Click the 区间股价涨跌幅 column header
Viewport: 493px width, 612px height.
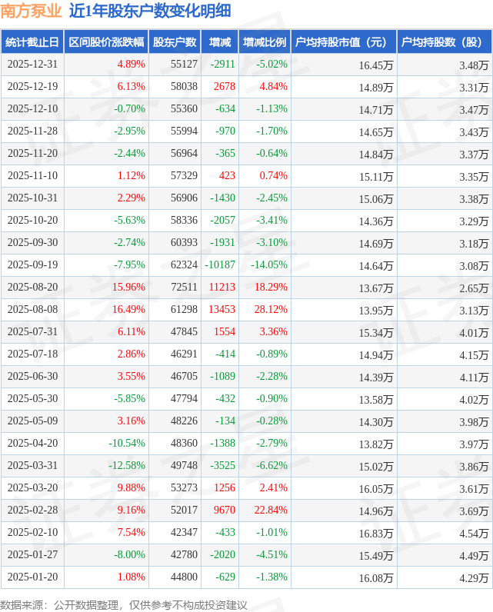point(105,43)
